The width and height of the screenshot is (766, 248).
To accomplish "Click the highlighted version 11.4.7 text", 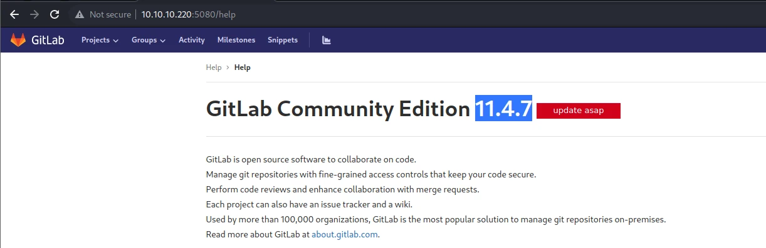I will pos(503,109).
